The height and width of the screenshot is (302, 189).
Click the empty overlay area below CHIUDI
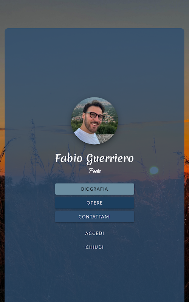[x=94, y=276]
